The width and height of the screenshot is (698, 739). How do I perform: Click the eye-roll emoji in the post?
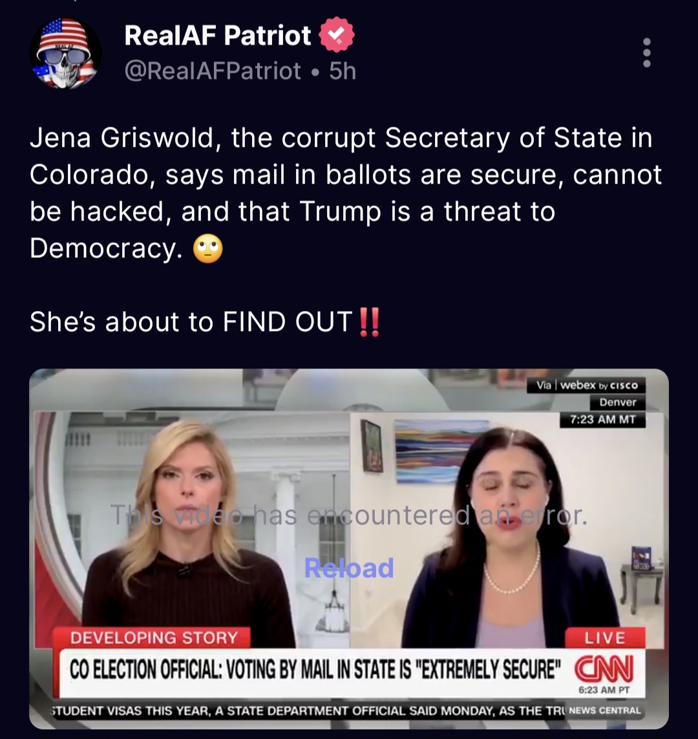click(x=207, y=248)
